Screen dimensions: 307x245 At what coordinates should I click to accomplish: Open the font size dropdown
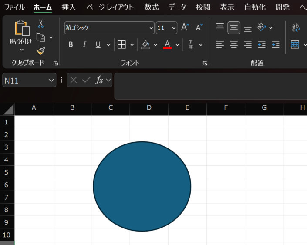pyautogui.click(x=174, y=28)
